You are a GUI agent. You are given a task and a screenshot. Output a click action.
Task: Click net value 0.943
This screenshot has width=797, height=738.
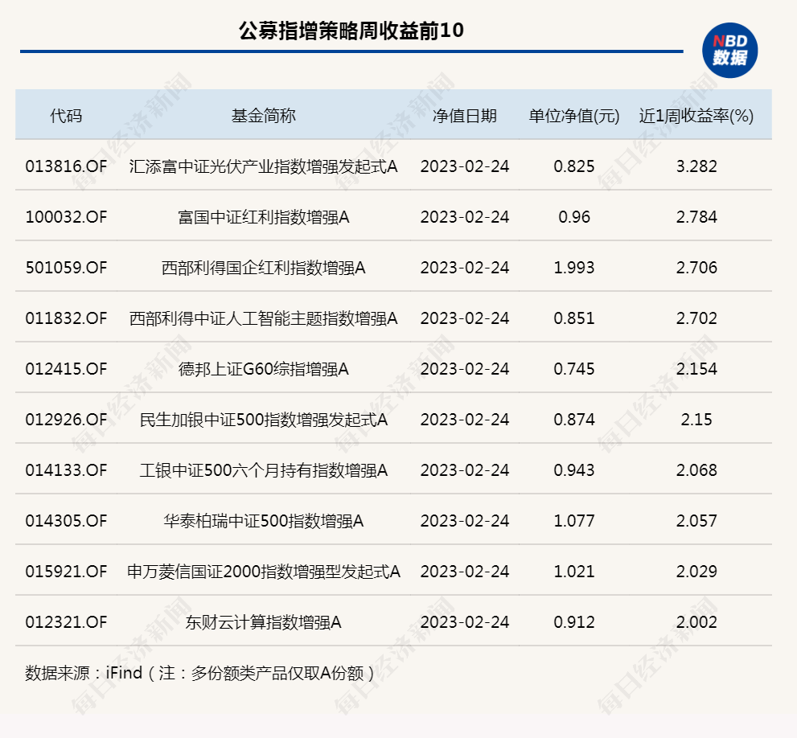point(574,470)
